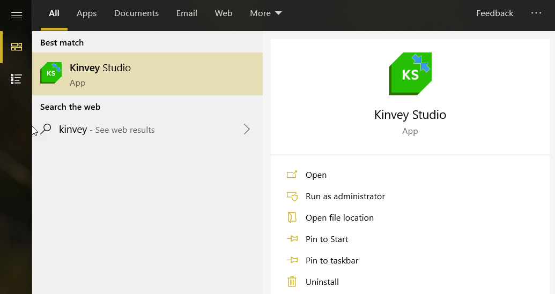Open kinvey See web results entry

tap(147, 130)
